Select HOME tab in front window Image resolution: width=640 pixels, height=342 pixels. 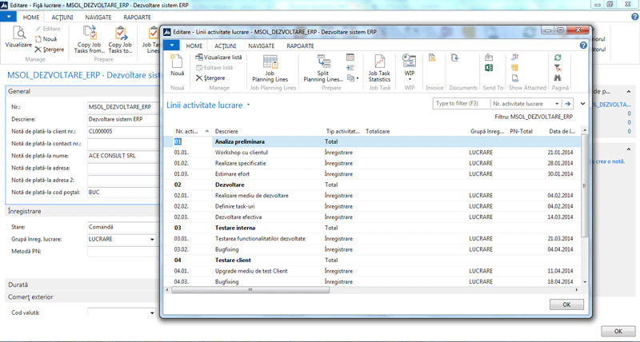coord(194,46)
